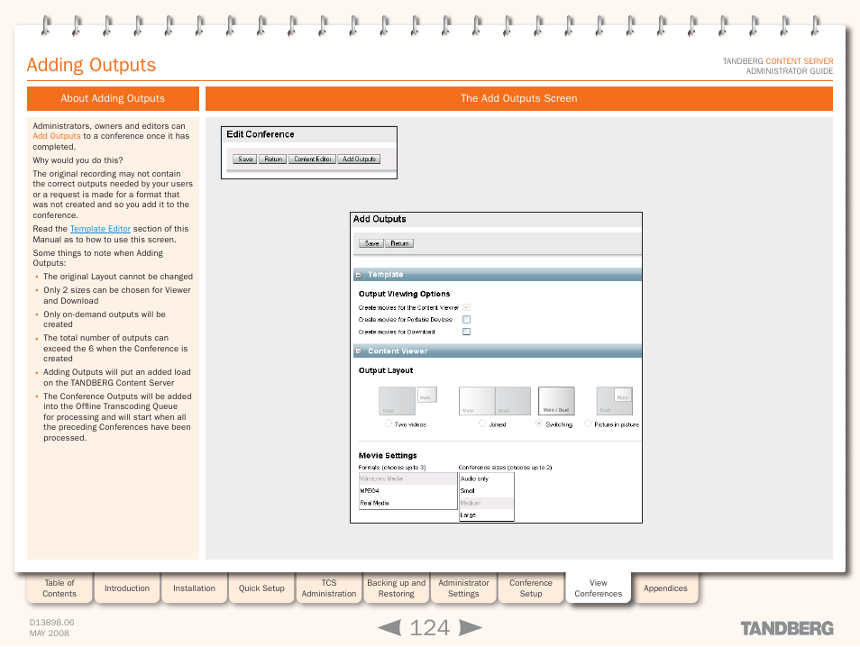Select the View Conferences tab

[x=599, y=588]
